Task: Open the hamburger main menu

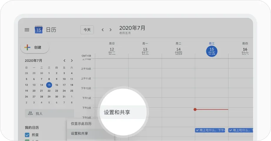Action: pyautogui.click(x=27, y=30)
